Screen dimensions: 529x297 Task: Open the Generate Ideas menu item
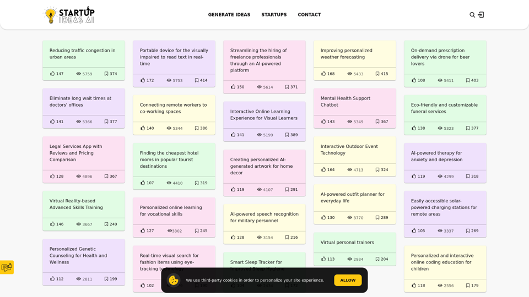(229, 15)
